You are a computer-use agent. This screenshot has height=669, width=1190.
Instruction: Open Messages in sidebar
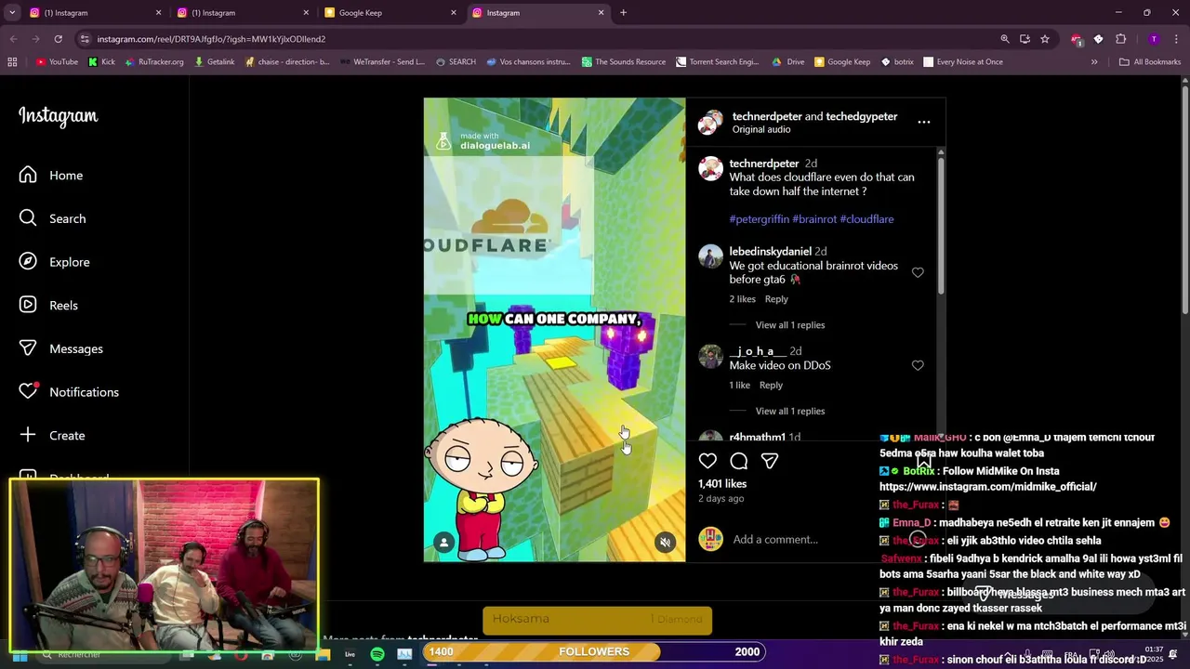pos(61,348)
